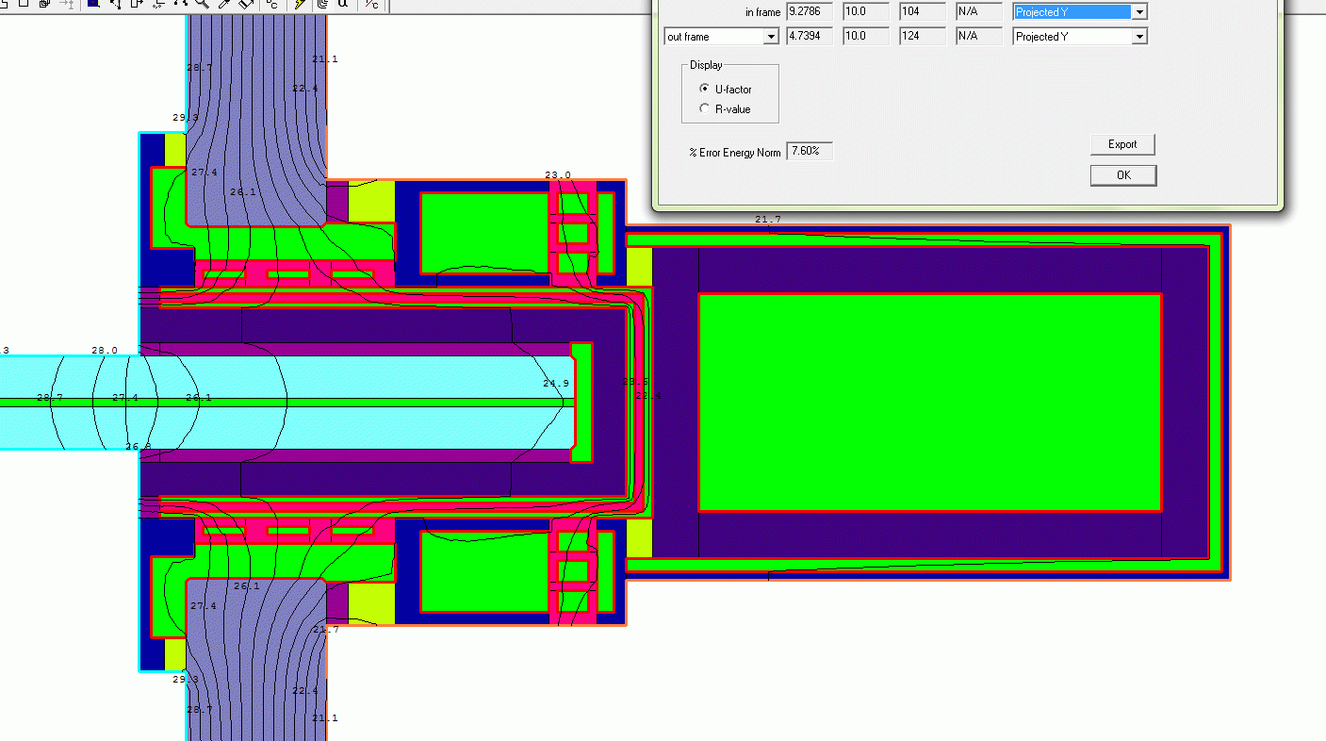Expand the in frame Projected Y dropdown
This screenshot has width=1326, height=741.
[x=1139, y=12]
